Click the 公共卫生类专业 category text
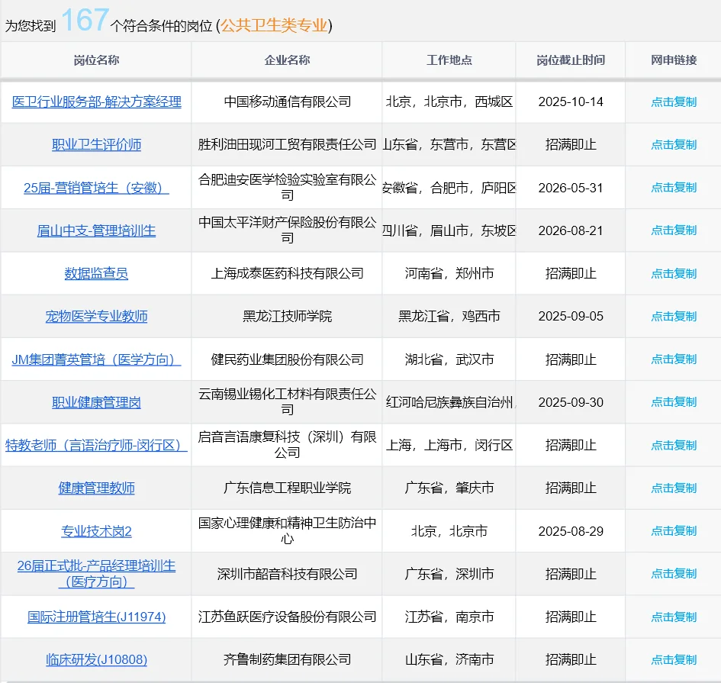This screenshot has width=721, height=683. coord(275,25)
